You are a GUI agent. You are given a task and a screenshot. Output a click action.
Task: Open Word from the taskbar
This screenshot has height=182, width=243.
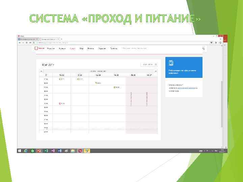[x=60, y=151]
